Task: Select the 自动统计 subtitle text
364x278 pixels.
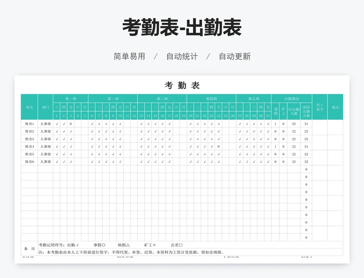Action: (x=182, y=56)
